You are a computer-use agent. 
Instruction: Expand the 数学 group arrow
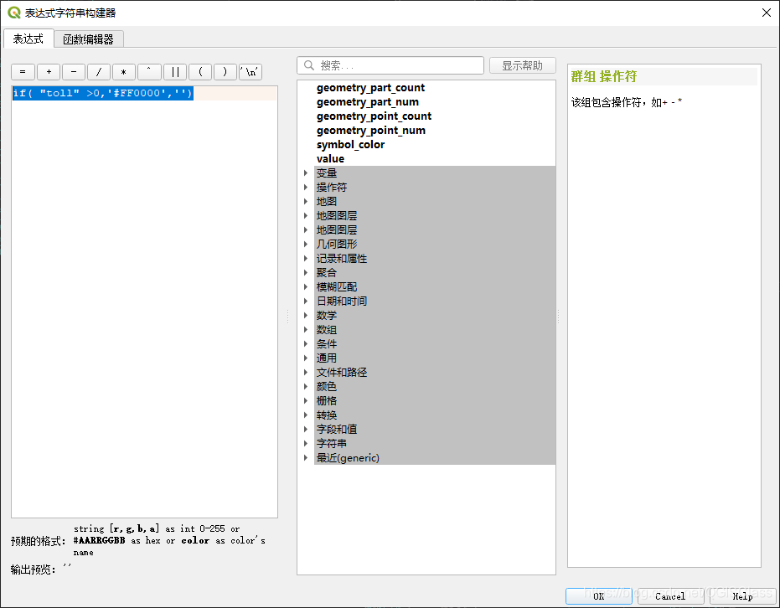pyautogui.click(x=306, y=315)
